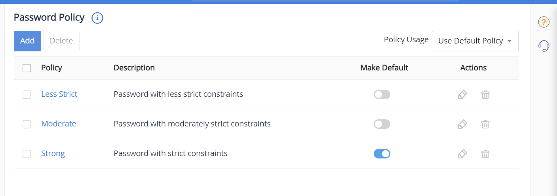This screenshot has height=196, width=557.
Task: Click the info icon beside Password Policy
Action: click(97, 18)
